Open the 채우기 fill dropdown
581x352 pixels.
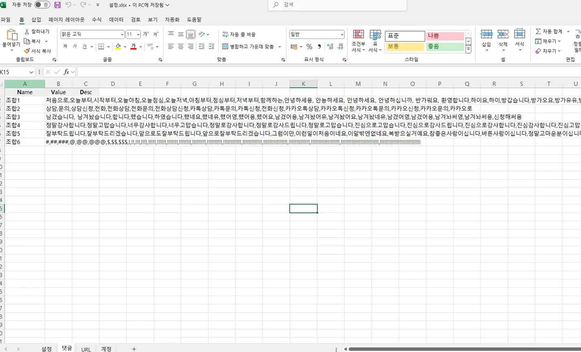pos(548,41)
